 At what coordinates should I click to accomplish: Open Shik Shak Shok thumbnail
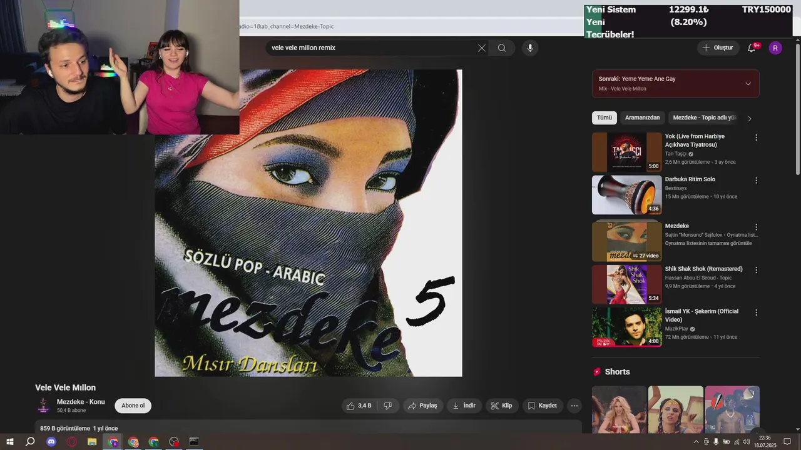pos(626,284)
